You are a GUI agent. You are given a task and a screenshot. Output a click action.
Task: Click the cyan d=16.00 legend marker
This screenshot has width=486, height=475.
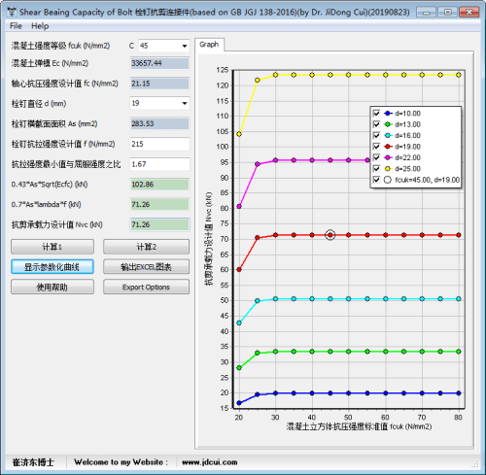click(388, 135)
